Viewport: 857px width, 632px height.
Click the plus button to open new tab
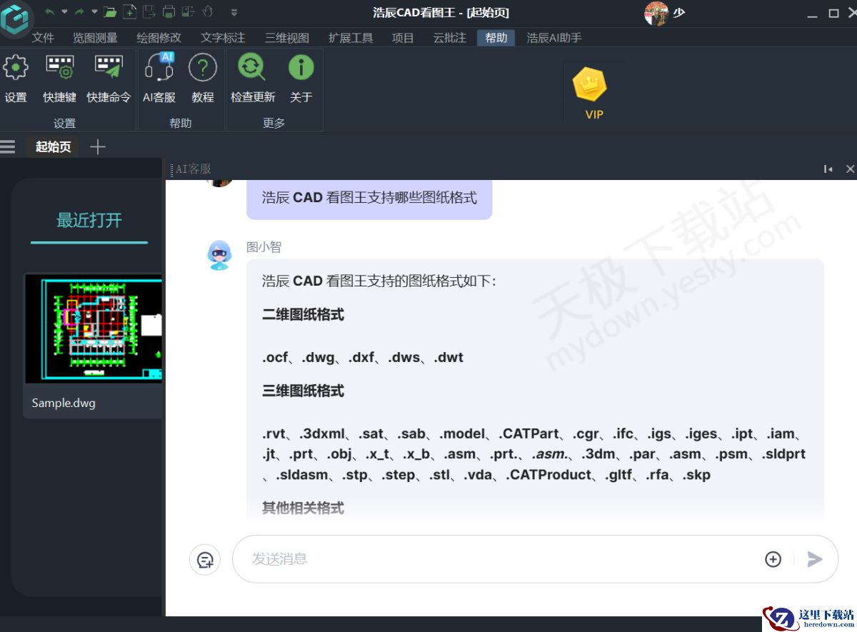tap(98, 146)
